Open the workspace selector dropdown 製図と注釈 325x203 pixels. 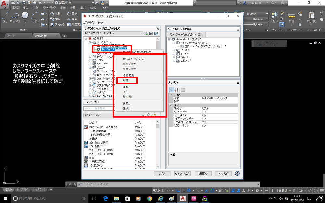(x=74, y=3)
